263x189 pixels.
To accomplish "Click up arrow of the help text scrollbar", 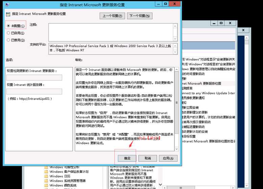I will pos(176,69).
